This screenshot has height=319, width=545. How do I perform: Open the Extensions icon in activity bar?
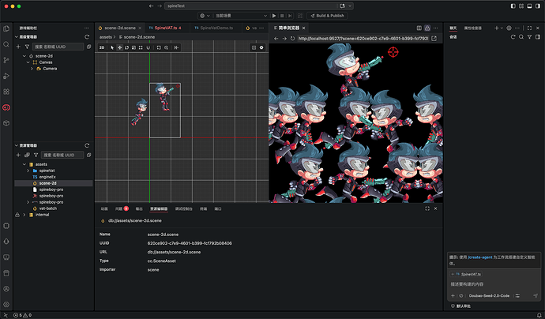[x=6, y=92]
